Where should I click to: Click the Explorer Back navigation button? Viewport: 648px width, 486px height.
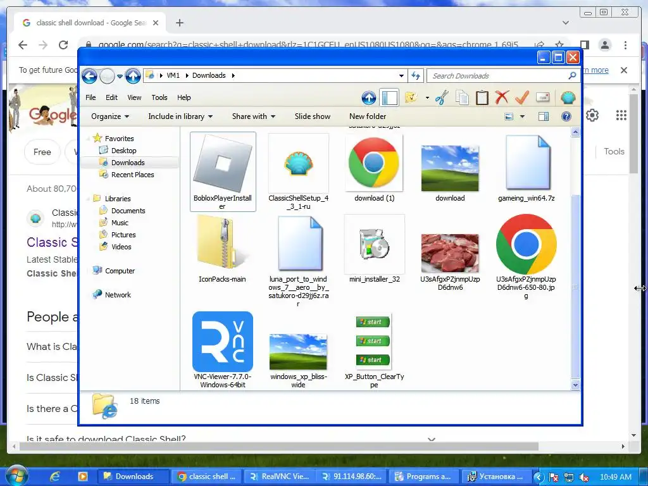click(x=89, y=76)
